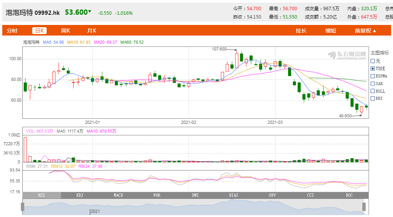Open the 月K monthly chart tab
The width and height of the screenshot is (393, 217).
[x=92, y=31]
